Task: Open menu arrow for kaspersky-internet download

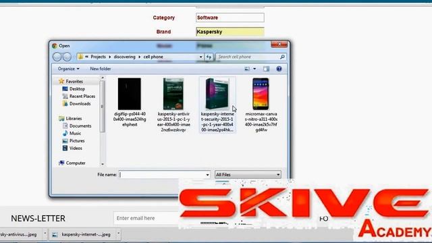Action: click(x=119, y=234)
